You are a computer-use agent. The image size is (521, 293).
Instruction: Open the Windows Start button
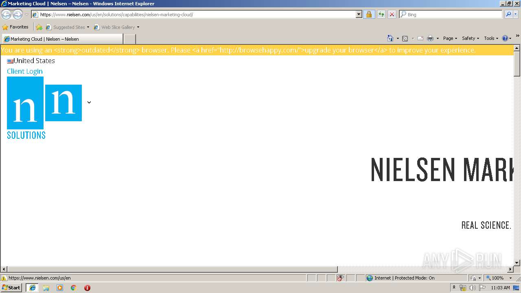click(x=11, y=287)
